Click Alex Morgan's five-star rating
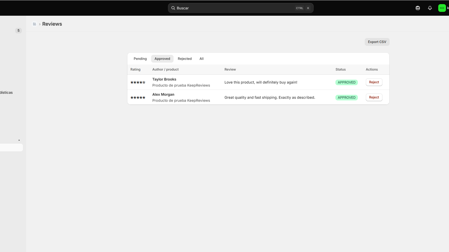 (138, 97)
